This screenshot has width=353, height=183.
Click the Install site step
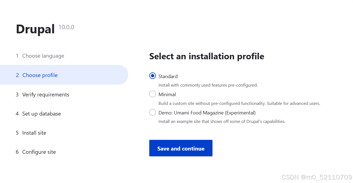click(x=31, y=133)
